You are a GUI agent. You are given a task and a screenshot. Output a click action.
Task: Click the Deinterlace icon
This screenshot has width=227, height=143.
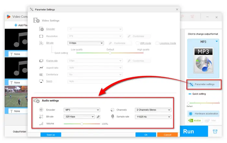[41, 74]
